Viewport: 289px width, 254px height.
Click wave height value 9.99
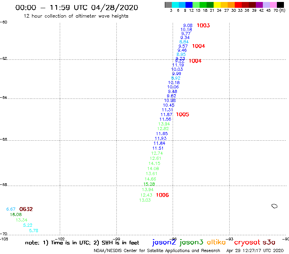[177, 73]
